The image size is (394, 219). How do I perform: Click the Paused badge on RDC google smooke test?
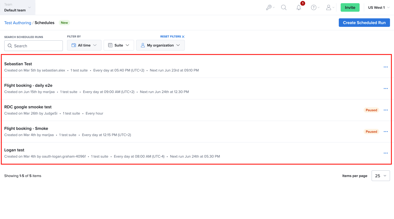pyautogui.click(x=371, y=110)
